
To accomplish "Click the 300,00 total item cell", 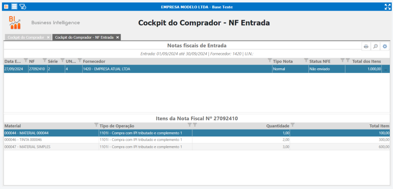I will coord(340,140).
